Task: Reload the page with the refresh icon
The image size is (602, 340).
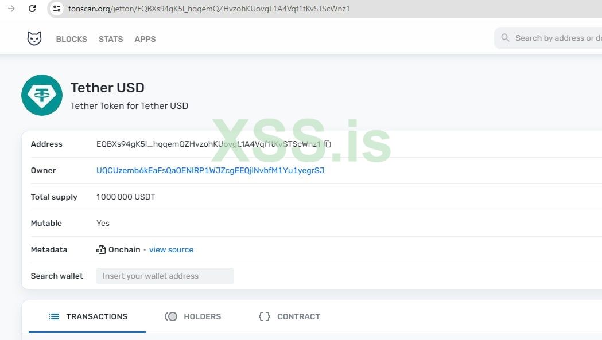Action: click(x=32, y=9)
